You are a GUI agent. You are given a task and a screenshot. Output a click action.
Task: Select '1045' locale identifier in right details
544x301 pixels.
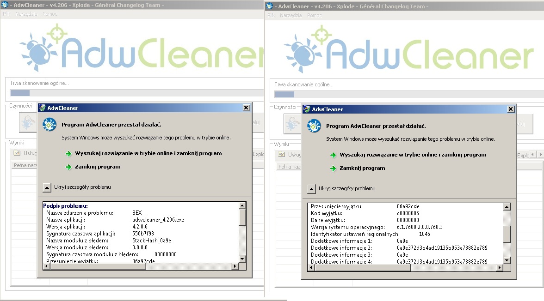click(x=425, y=234)
